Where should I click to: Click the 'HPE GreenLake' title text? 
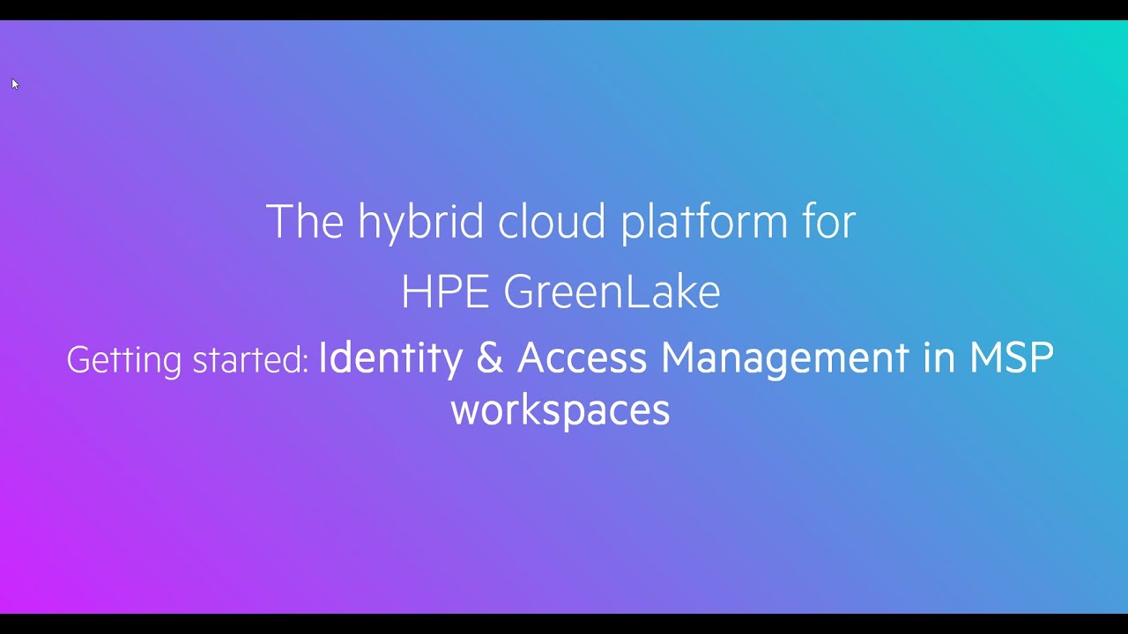(560, 292)
